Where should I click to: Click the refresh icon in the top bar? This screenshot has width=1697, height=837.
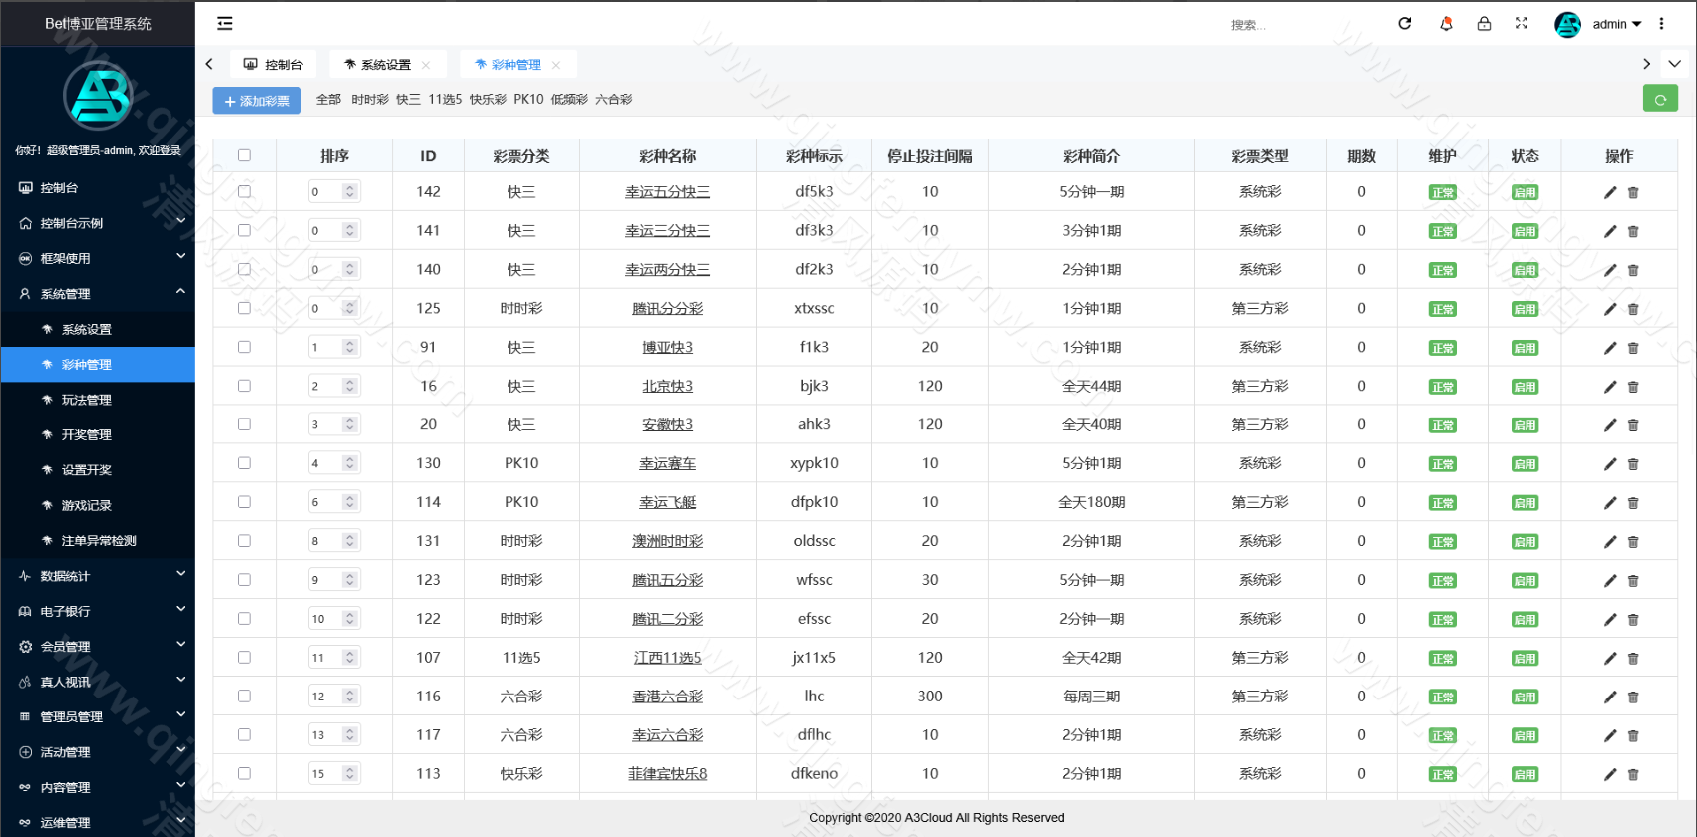[x=1405, y=23]
